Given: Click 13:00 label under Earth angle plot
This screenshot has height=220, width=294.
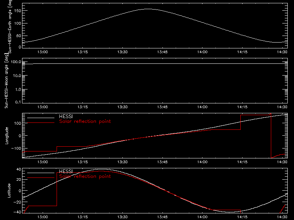Looking at the screenshot, I should click(43, 52).
